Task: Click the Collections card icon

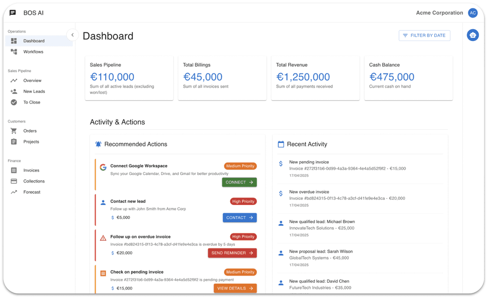Action: (x=14, y=181)
